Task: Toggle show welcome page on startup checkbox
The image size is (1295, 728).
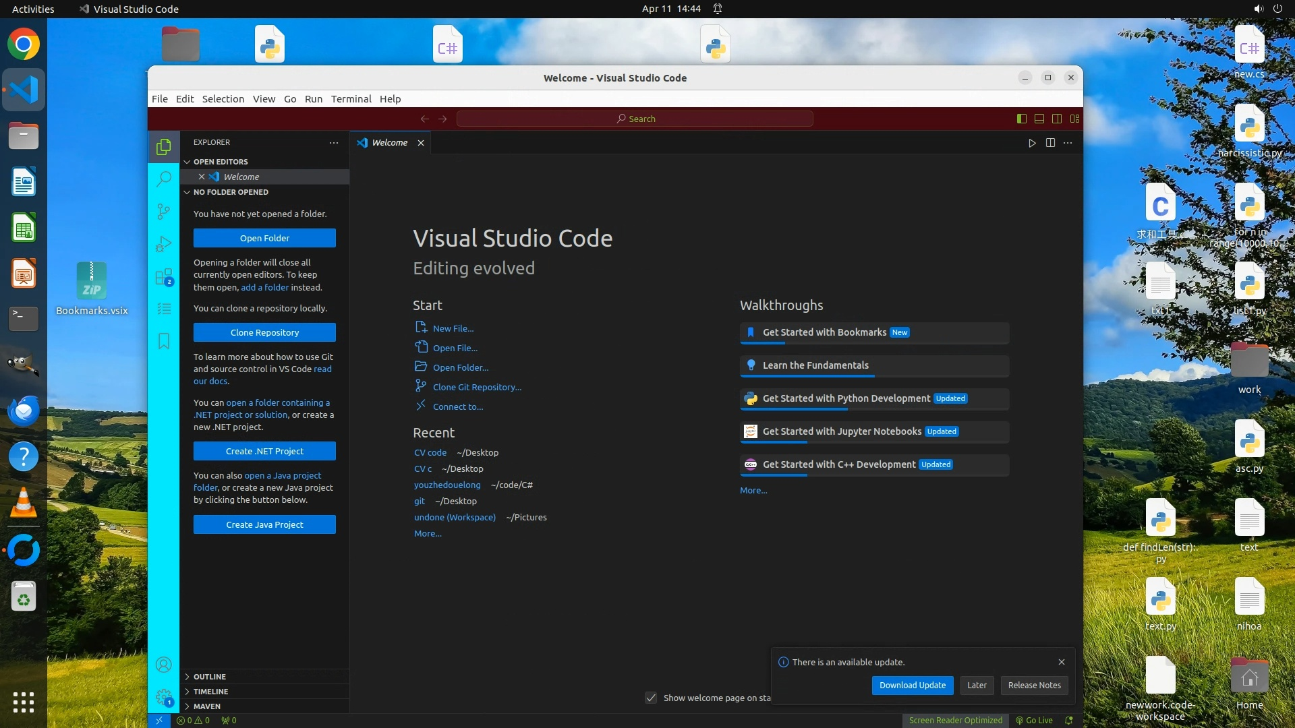Action: tap(651, 698)
